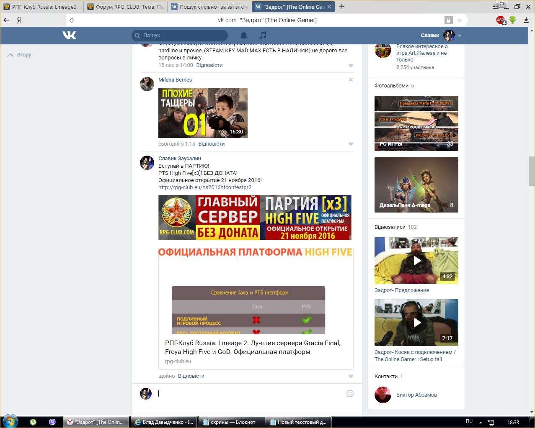The height and width of the screenshot is (428, 535).
Task: Open the 'ДизельПанк A-mega' photo album
Action: [416, 185]
